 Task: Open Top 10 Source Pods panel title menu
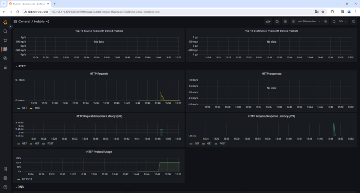99,31
